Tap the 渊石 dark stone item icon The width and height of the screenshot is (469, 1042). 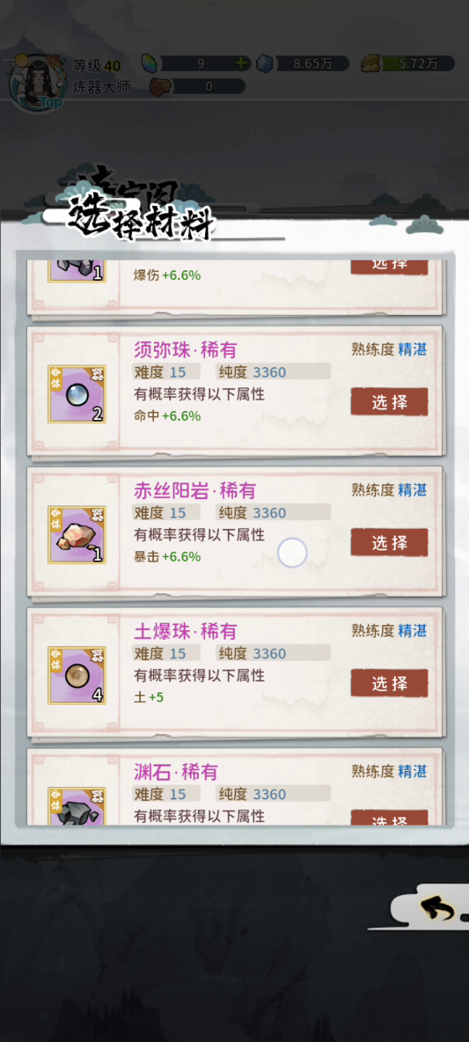coord(77,807)
